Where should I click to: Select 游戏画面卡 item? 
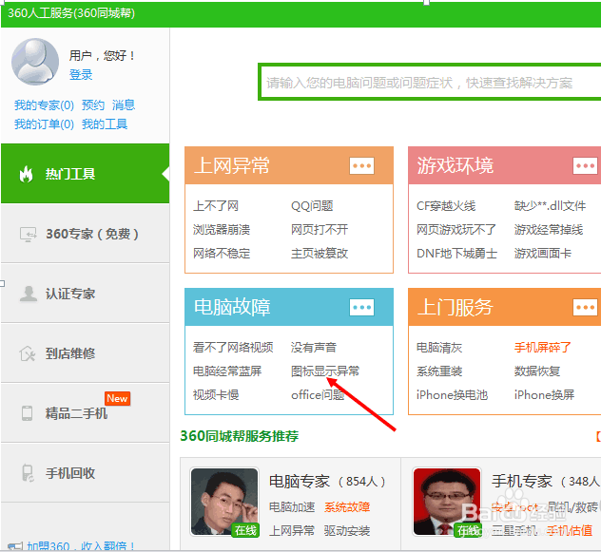[x=543, y=254]
